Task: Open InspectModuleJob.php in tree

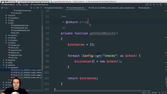Action: pos(20,30)
